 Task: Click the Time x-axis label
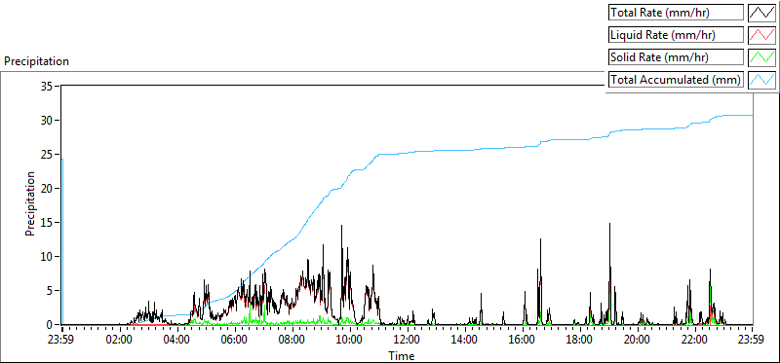(401, 355)
